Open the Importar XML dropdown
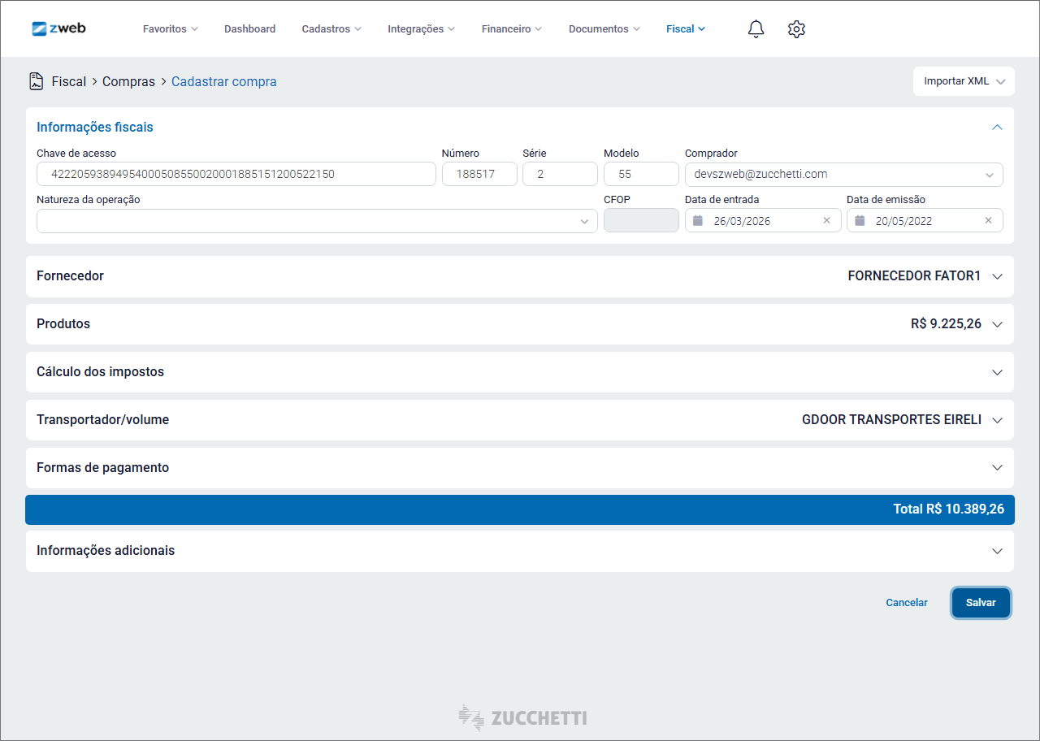This screenshot has width=1040, height=741. [964, 81]
